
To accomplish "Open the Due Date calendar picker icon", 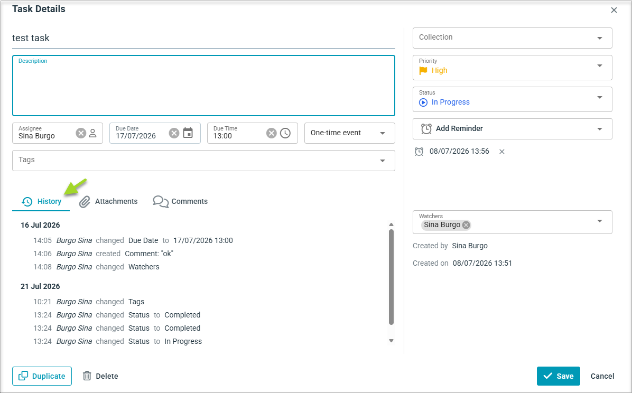I will pyautogui.click(x=188, y=133).
